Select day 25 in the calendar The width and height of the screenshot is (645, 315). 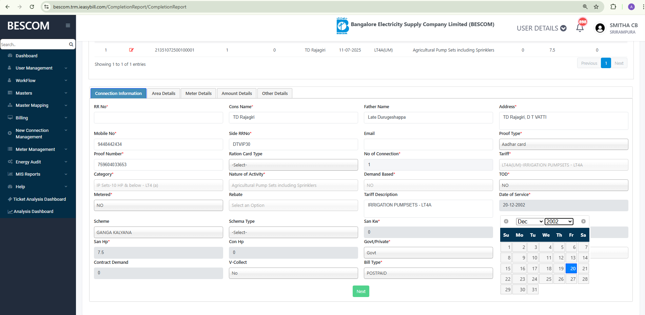546,279
